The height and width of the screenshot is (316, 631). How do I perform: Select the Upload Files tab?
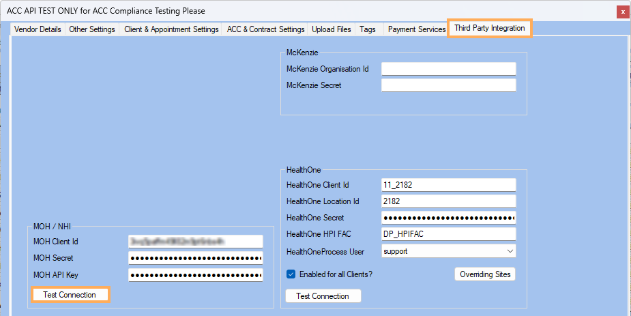point(332,29)
